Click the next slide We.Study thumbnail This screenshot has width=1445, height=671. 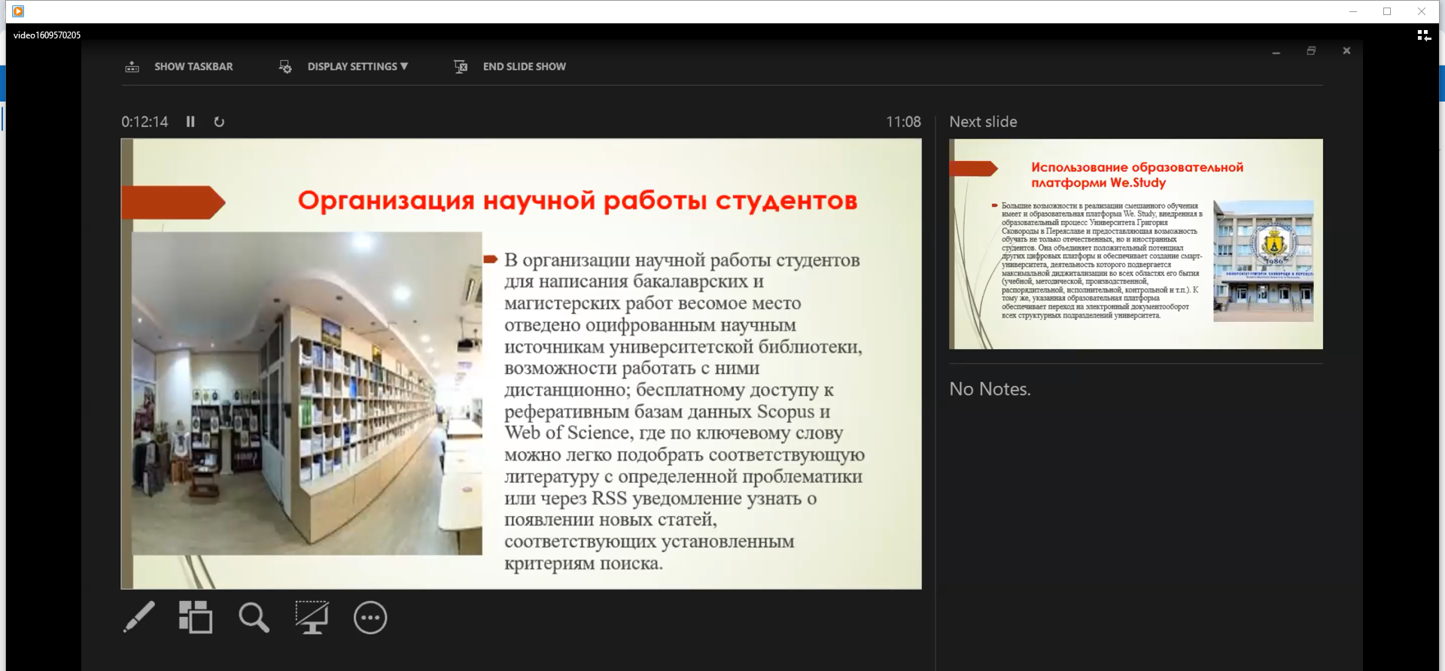(1135, 244)
